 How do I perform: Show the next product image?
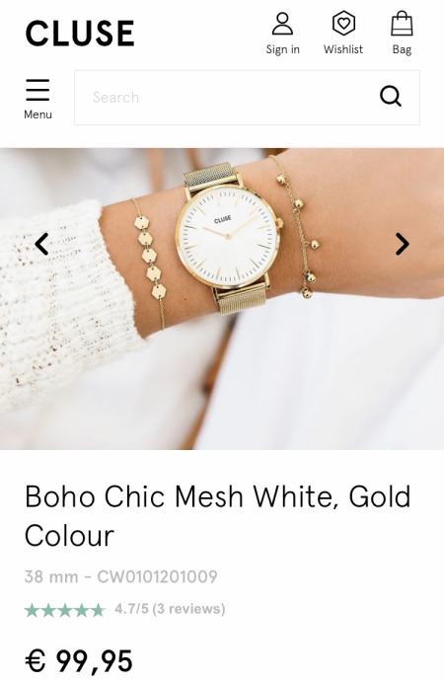pos(403,244)
